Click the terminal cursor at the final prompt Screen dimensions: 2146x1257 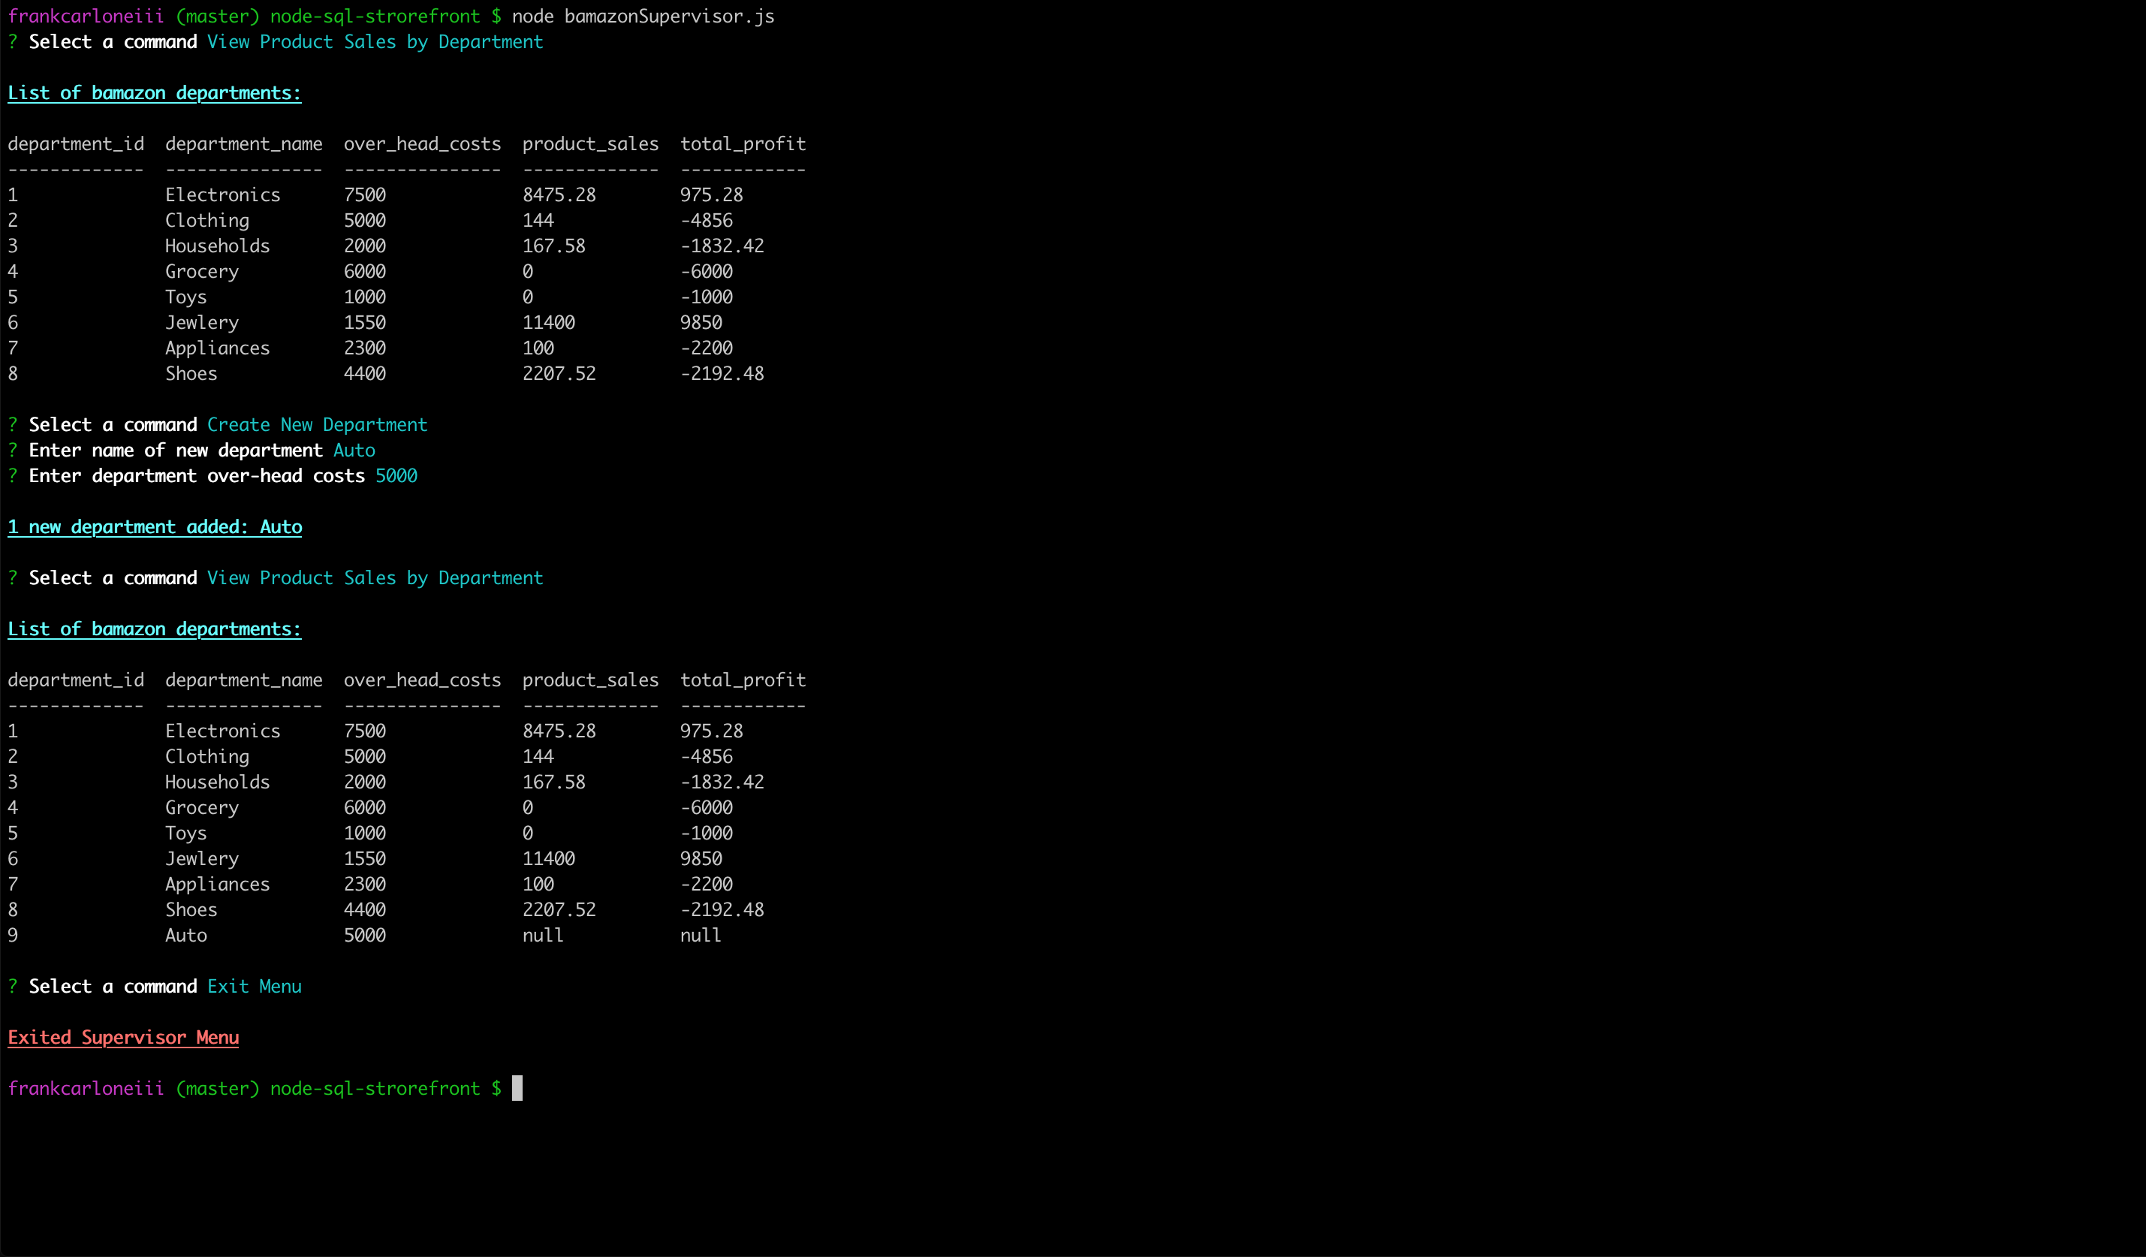click(x=517, y=1088)
